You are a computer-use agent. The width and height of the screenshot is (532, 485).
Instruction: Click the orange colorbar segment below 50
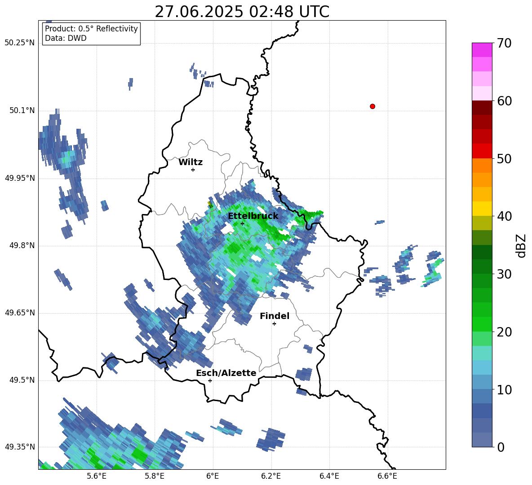(x=482, y=166)
